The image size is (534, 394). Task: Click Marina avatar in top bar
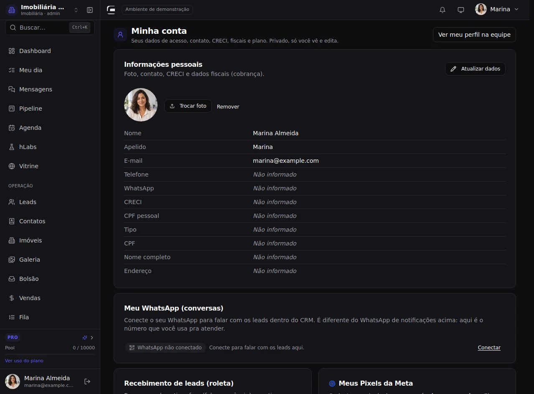point(481,9)
